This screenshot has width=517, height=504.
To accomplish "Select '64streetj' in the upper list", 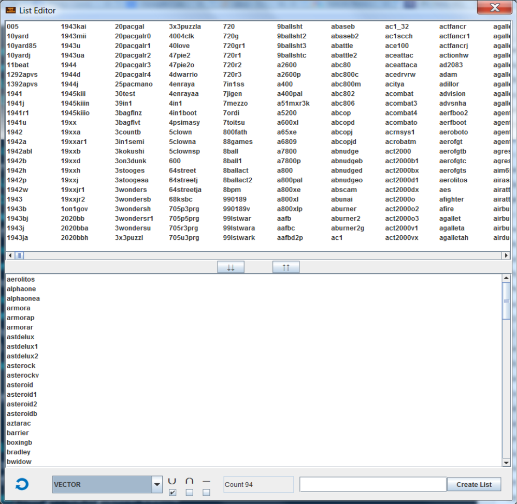I will (x=183, y=180).
